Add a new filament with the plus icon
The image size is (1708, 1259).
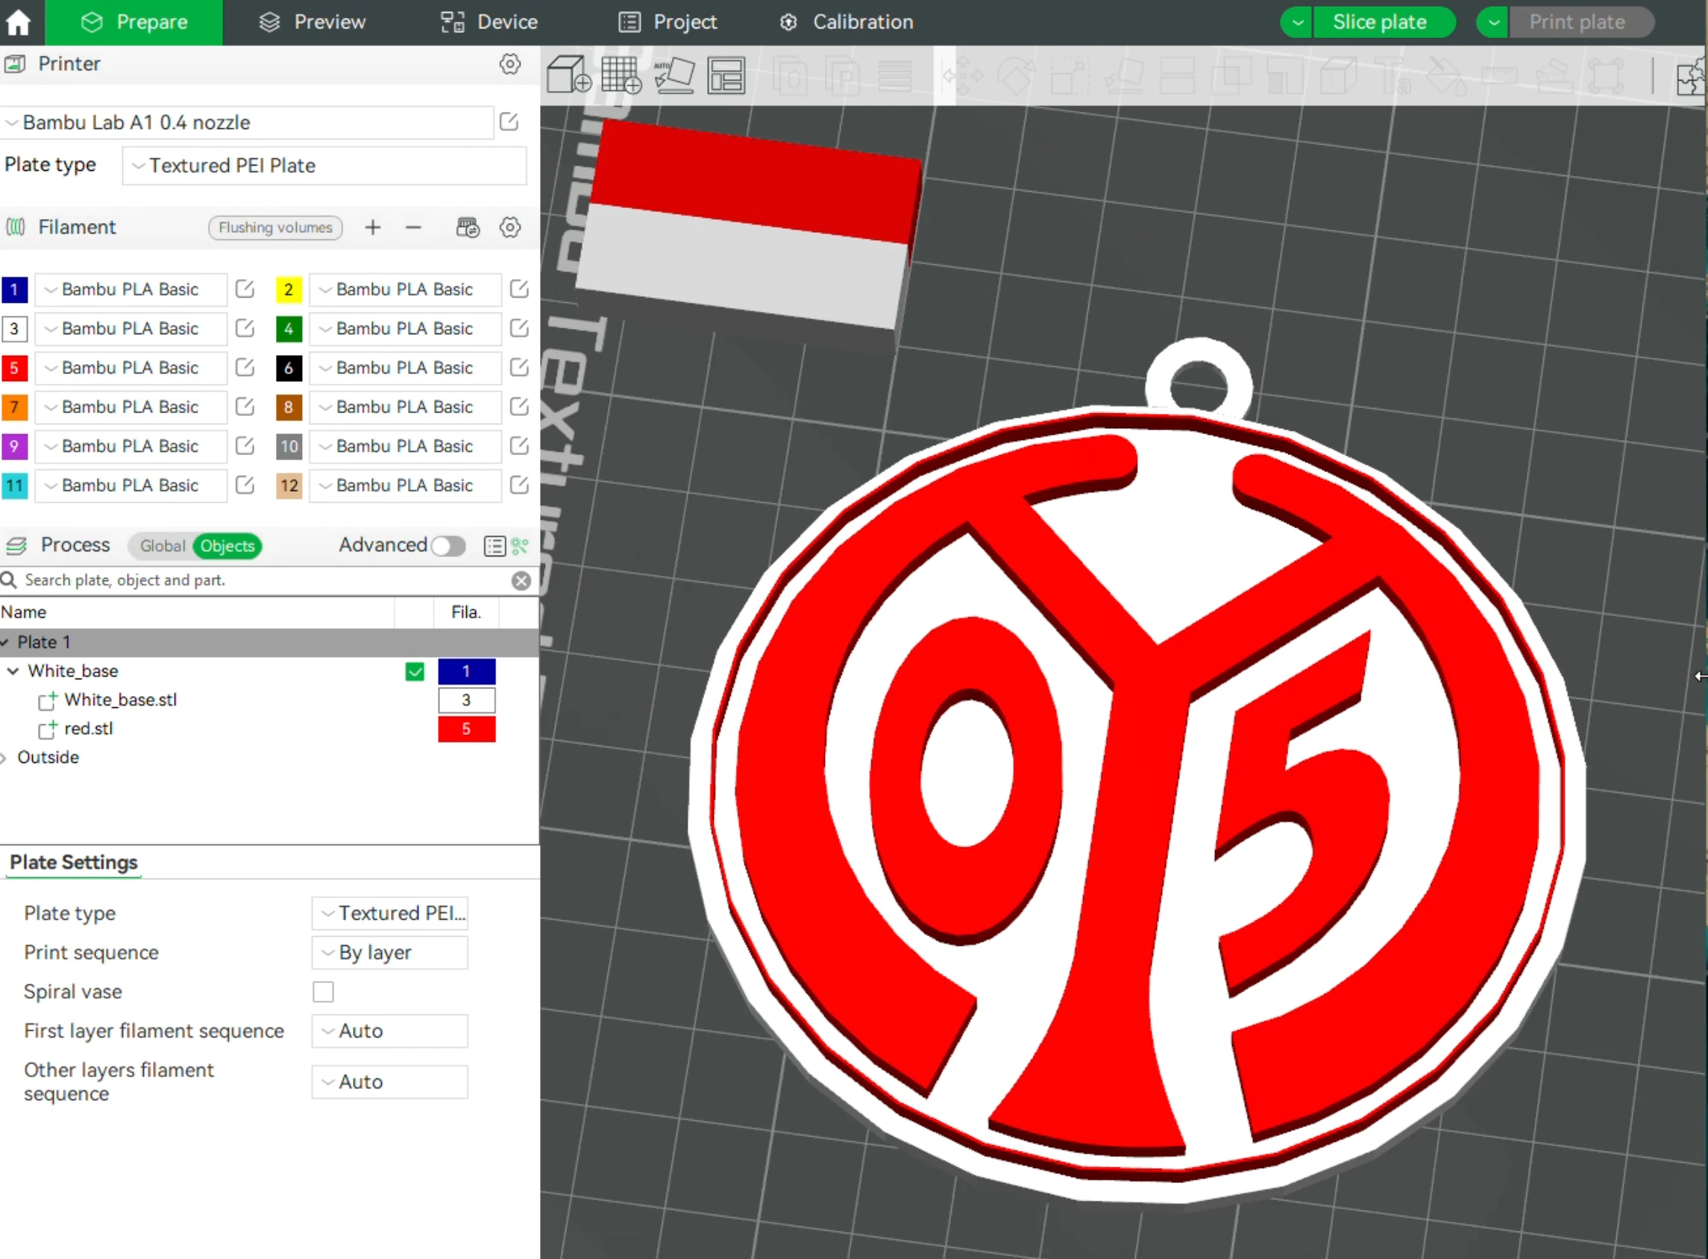(373, 227)
